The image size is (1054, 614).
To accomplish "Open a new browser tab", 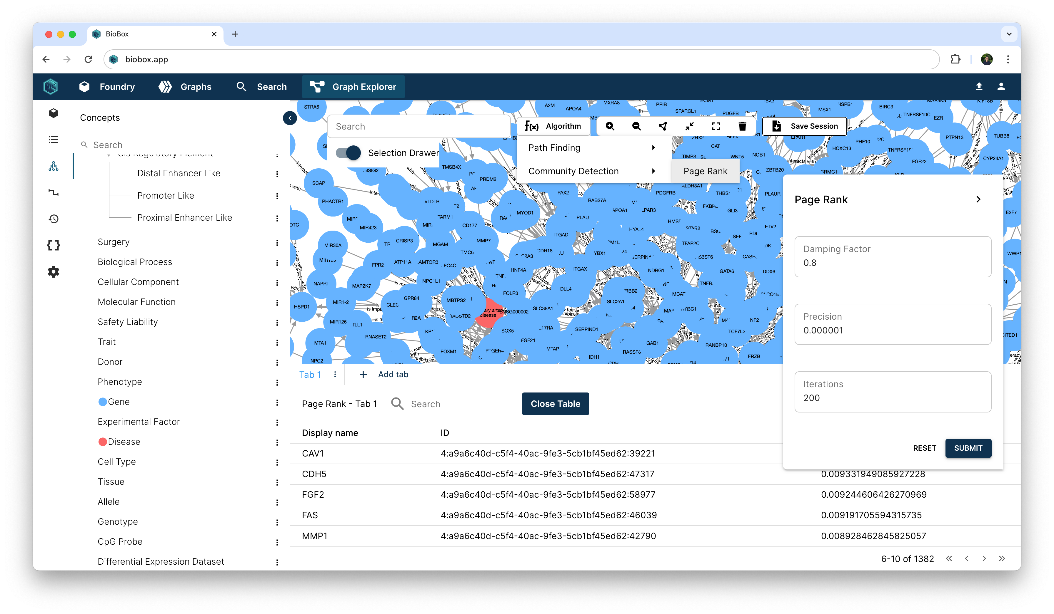I will point(235,34).
